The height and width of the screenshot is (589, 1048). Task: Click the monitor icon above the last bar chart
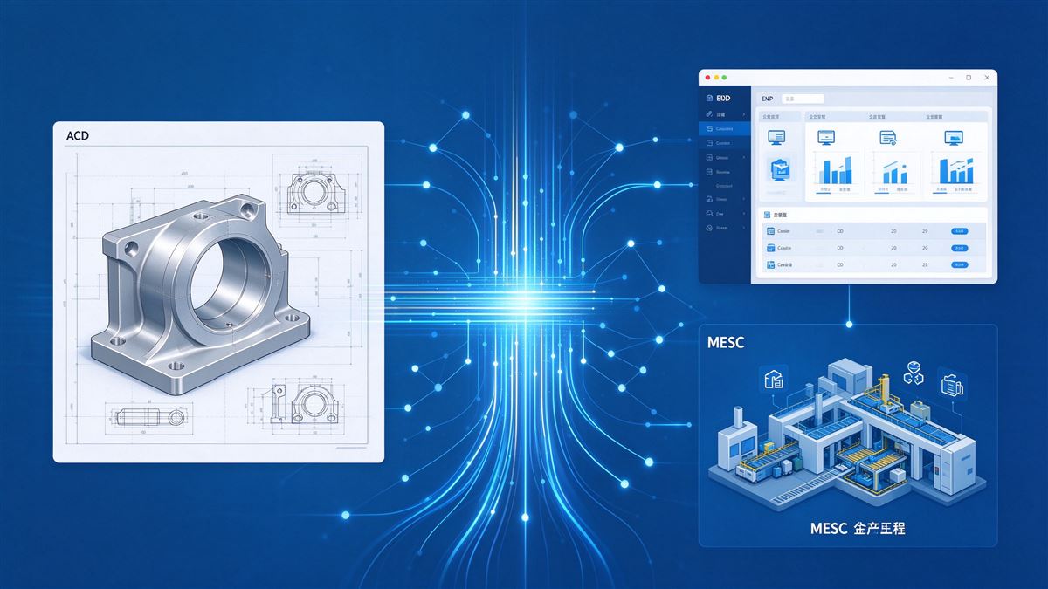point(954,138)
